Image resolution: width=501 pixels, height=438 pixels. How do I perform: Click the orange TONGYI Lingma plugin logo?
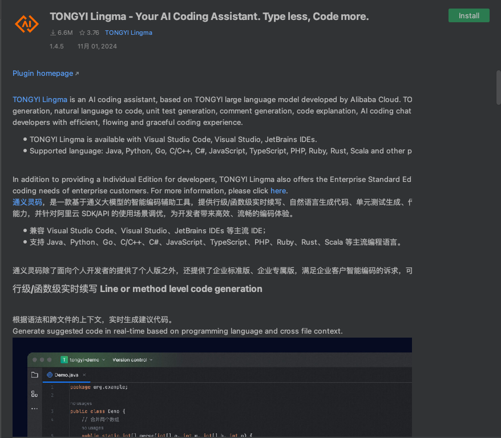(x=27, y=24)
